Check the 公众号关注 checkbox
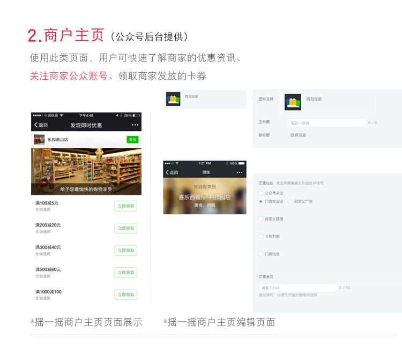Screen dimensions: 402x348 pos(260,193)
